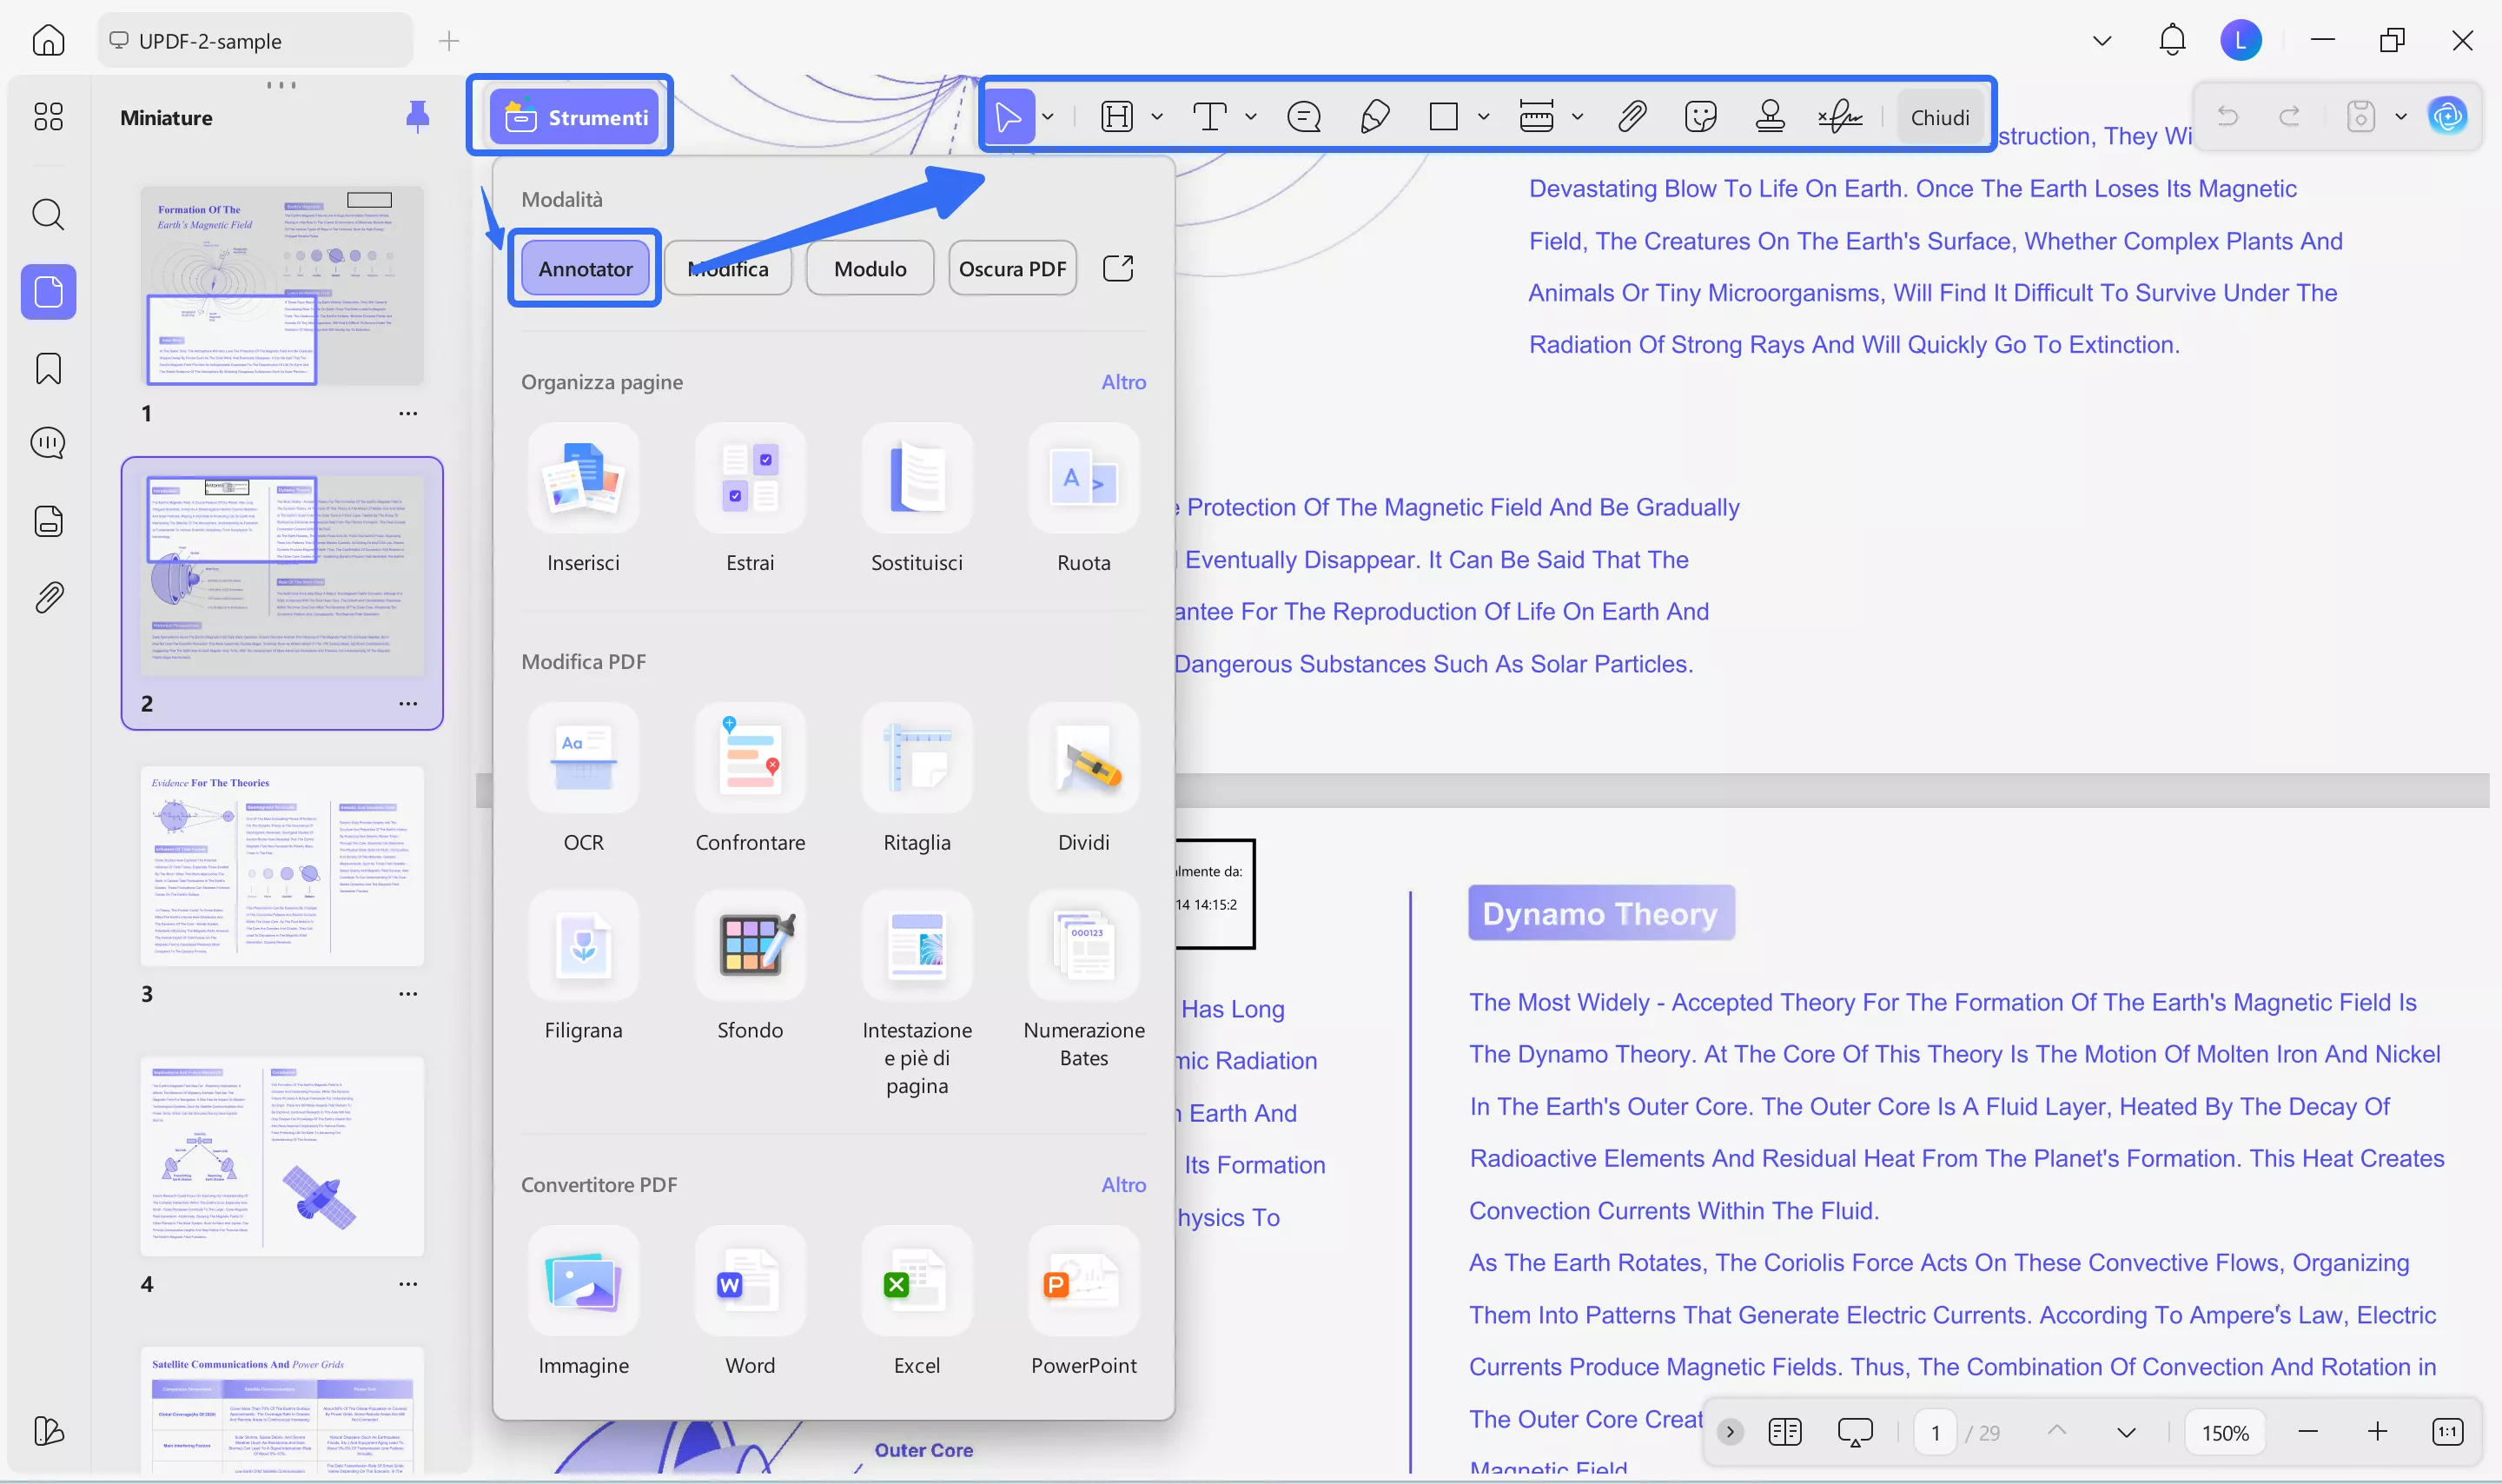Screen dimensions: 2502x1484
Task: Open the bookmarks panel in sidebar
Action: [x=48, y=369]
